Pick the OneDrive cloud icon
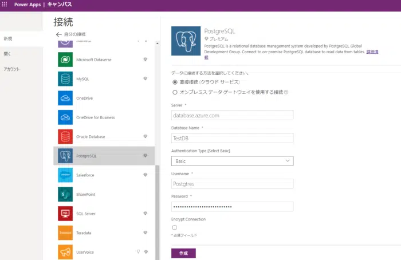Screen dimensions: 401x260 [x=65, y=98]
